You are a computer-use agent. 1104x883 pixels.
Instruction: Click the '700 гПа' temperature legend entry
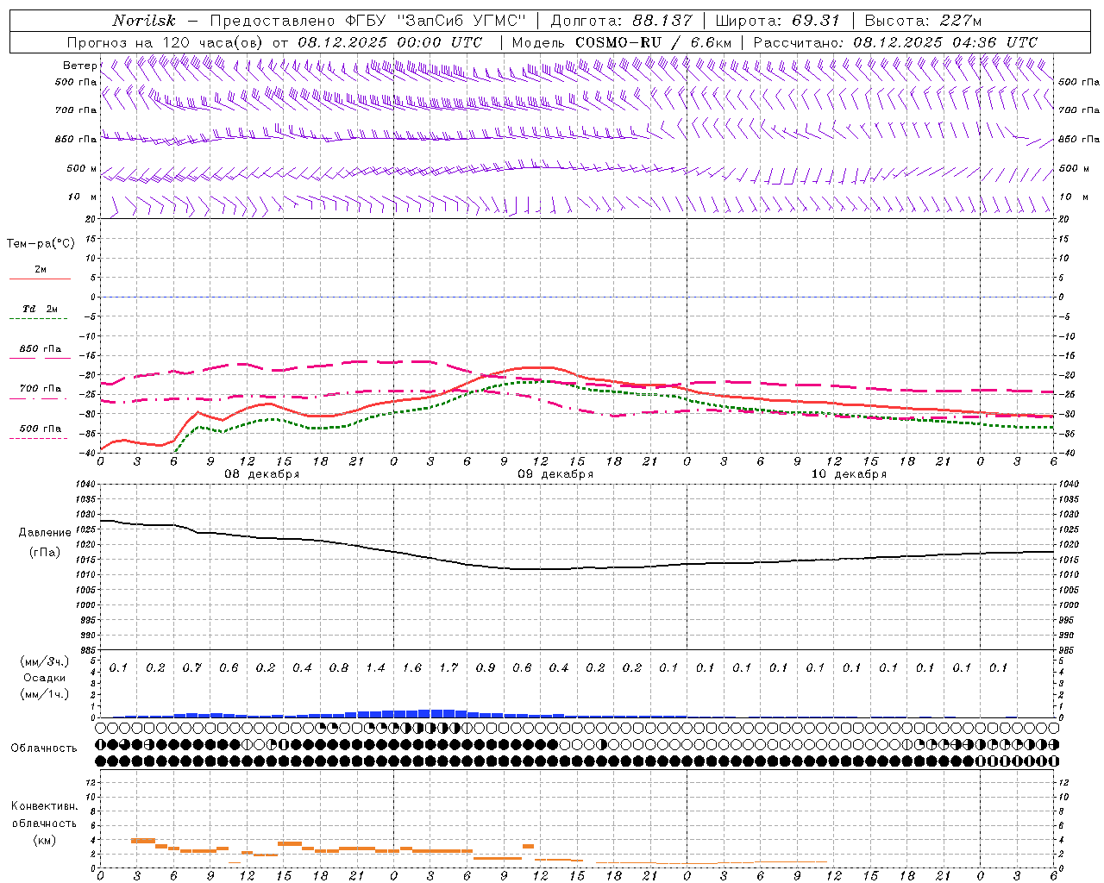[x=41, y=389]
